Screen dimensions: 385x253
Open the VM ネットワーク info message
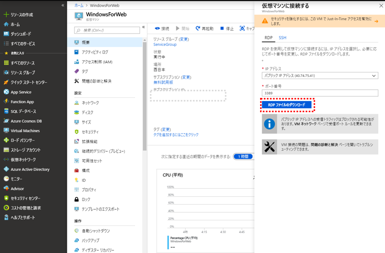(320, 124)
